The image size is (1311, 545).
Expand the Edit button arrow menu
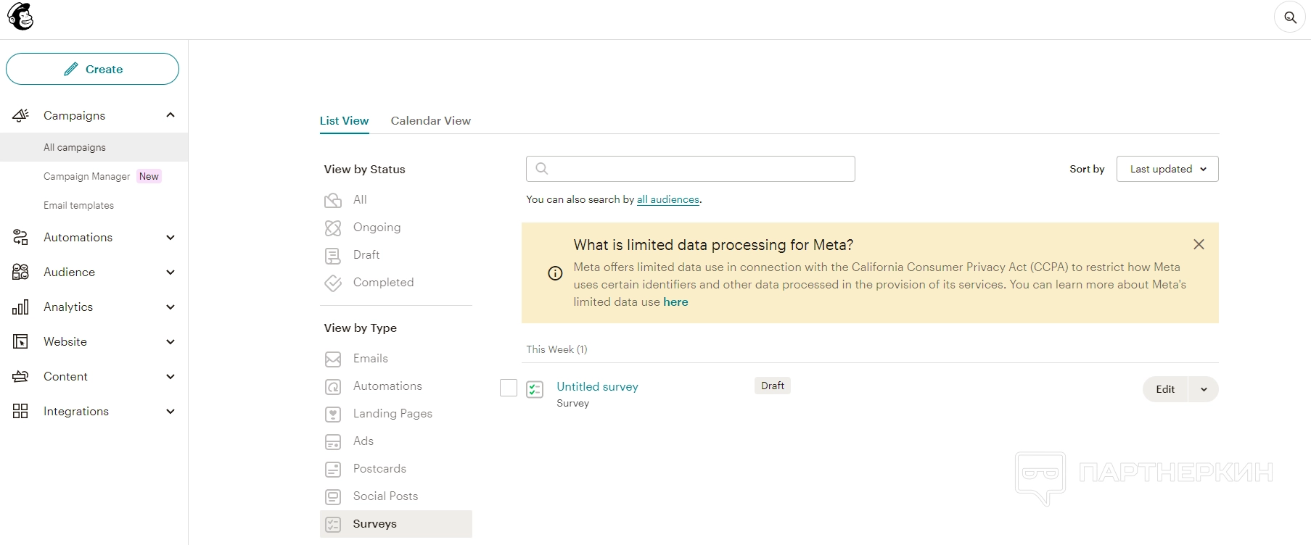pos(1204,389)
